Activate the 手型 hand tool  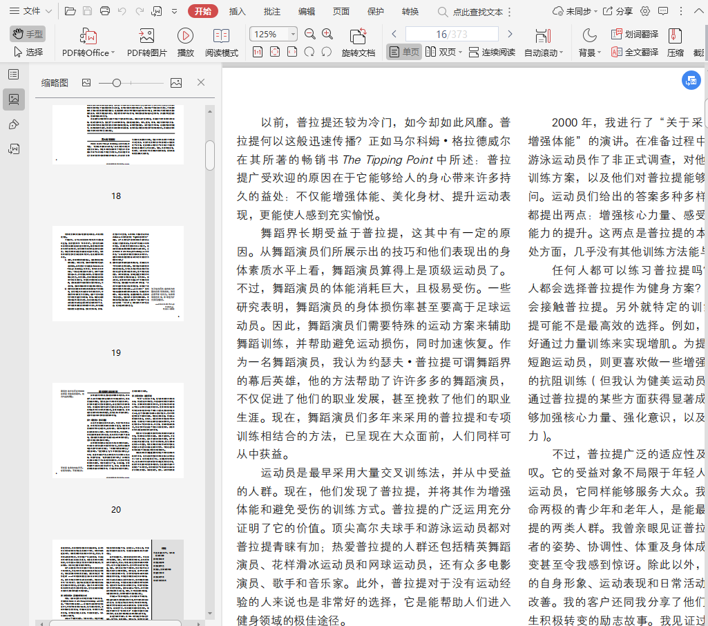tap(28, 34)
